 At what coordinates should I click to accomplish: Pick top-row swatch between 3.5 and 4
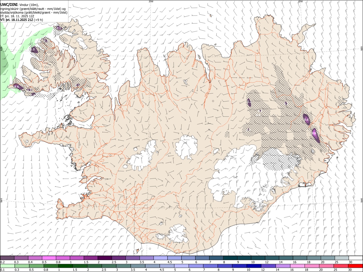pyautogui.click(x=147, y=258)
